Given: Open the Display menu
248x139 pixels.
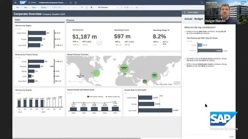Looking at the screenshot, I should pos(45,7).
